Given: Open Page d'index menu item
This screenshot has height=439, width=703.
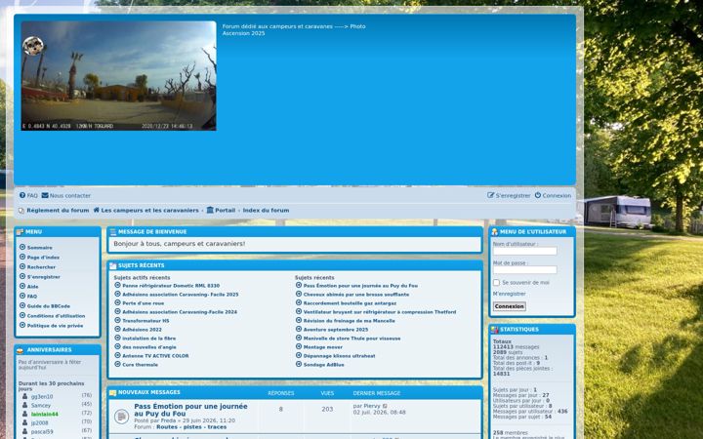Looking at the screenshot, I should (43, 258).
